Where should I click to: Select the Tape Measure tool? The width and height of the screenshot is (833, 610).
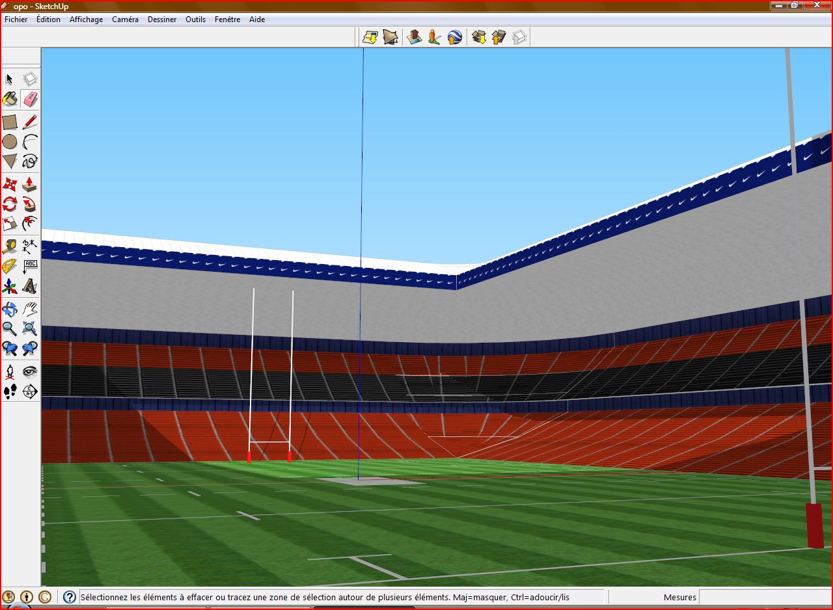10,246
